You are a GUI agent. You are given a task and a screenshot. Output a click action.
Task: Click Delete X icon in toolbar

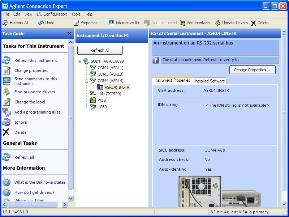[254, 23]
